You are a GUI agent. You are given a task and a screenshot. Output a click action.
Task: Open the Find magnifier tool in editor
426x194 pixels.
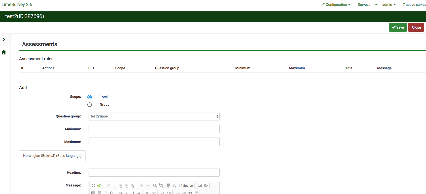tap(155, 185)
